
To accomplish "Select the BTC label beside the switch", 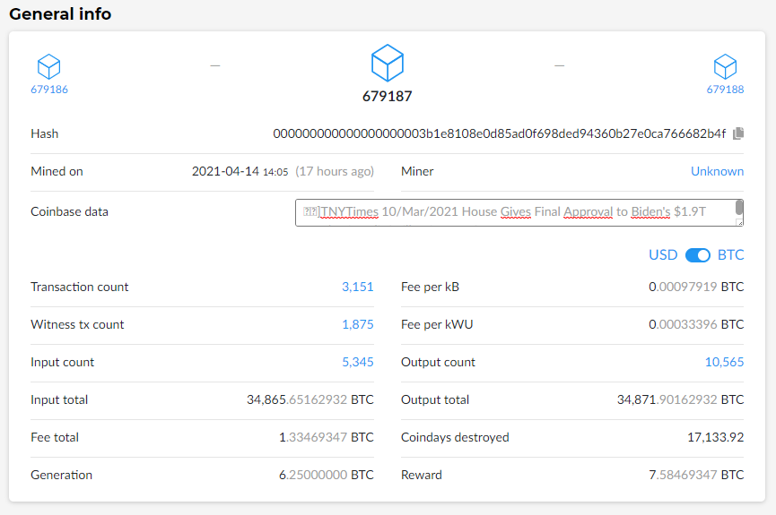I will click(730, 255).
